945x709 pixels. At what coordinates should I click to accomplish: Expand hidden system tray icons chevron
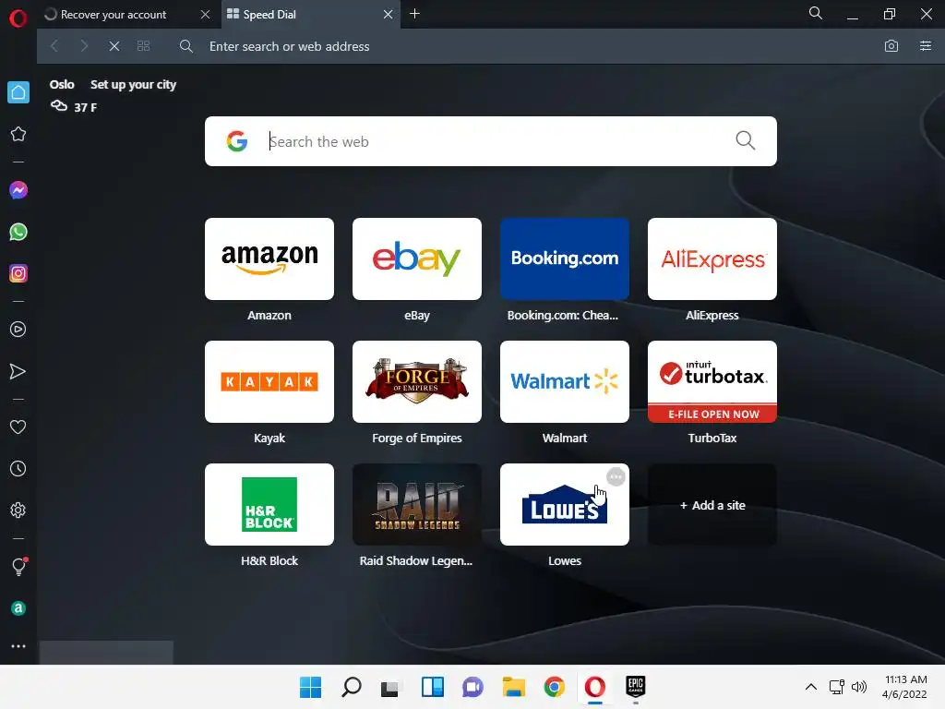pos(811,687)
